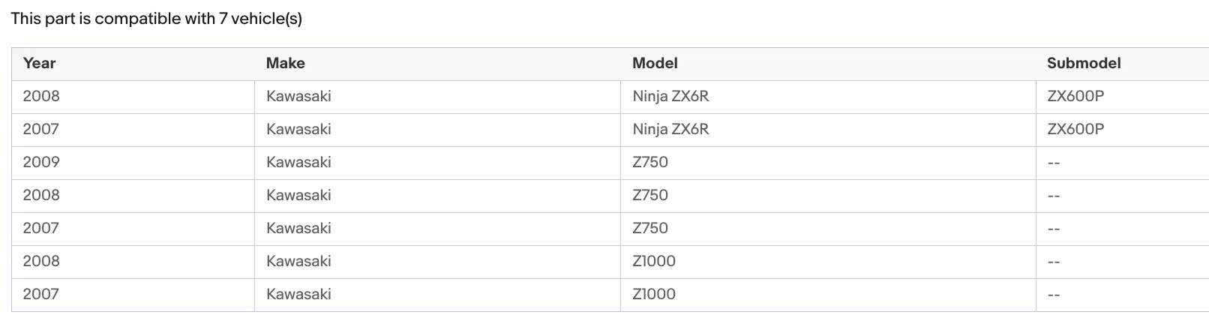Click the 2008 year in the first row
This screenshot has width=1209, height=315.
(x=41, y=97)
